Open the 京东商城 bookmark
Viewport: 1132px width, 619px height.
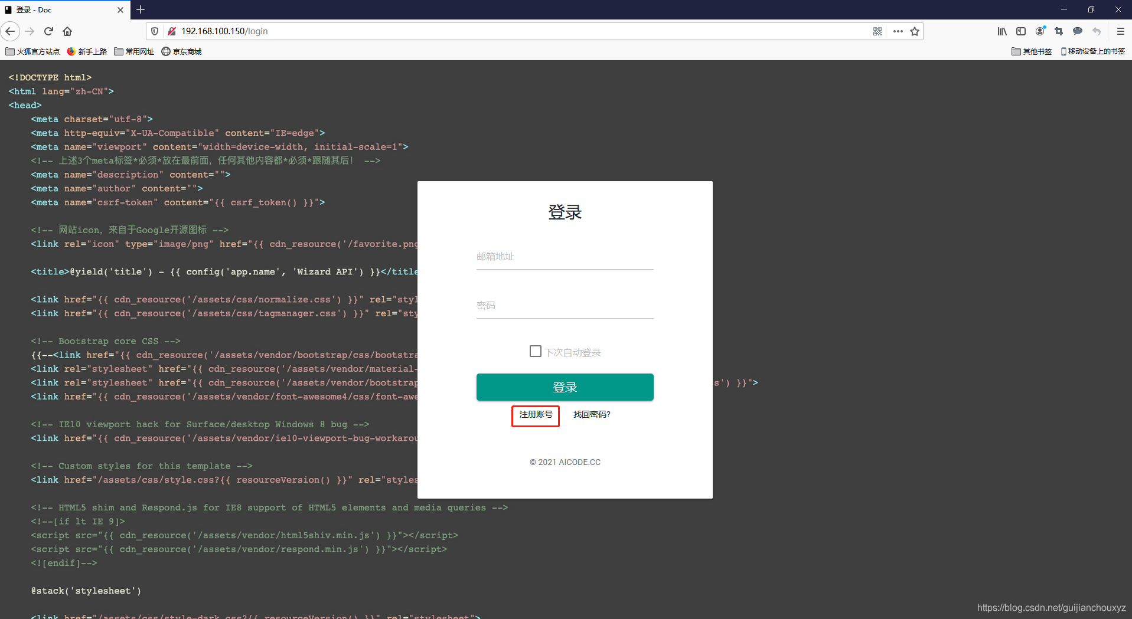[x=181, y=51]
